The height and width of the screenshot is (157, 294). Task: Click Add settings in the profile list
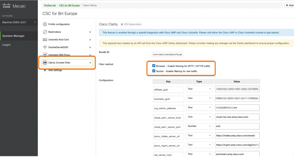tap(55, 70)
